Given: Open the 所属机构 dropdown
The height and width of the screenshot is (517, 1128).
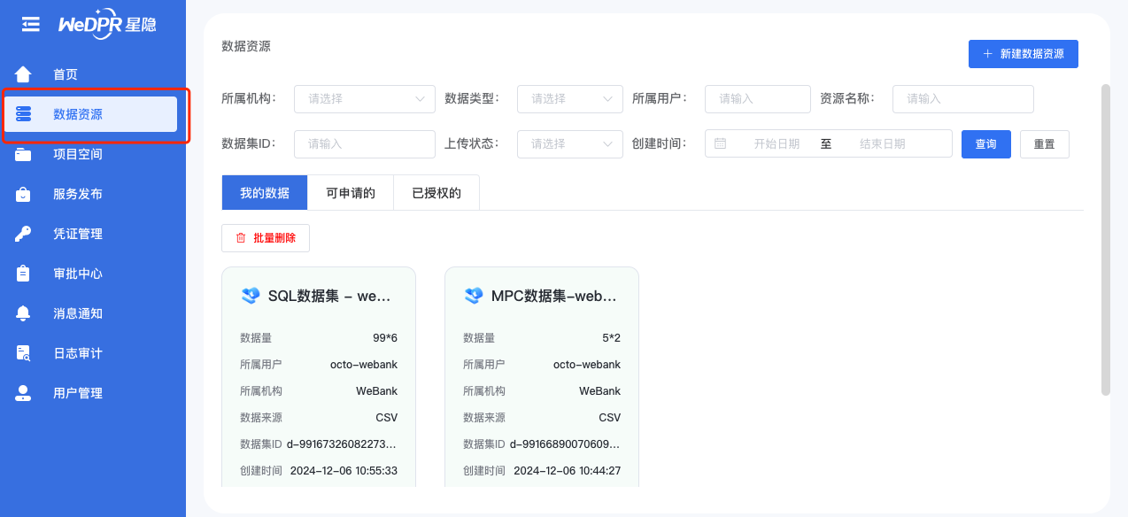Looking at the screenshot, I should (x=365, y=99).
